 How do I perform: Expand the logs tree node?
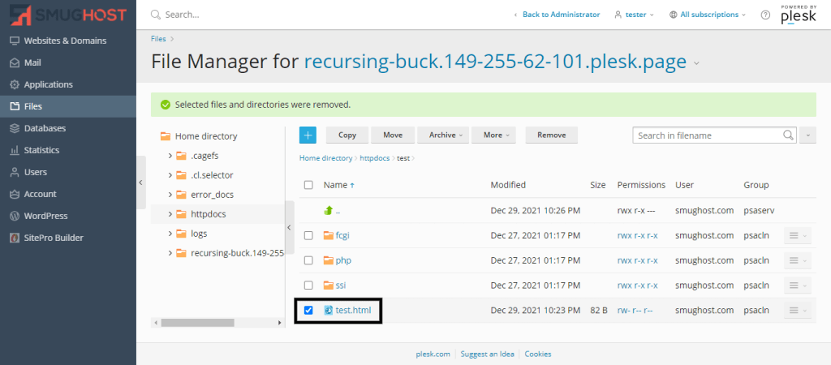(x=170, y=234)
